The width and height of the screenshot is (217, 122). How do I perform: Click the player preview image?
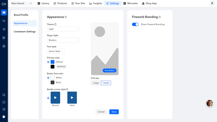(105, 49)
